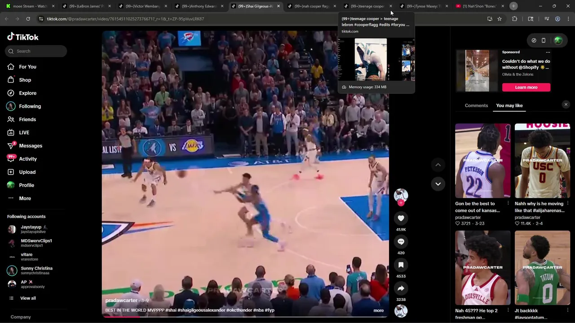The height and width of the screenshot is (323, 575).
Task: Open the Upload plus icon
Action: [x=11, y=172]
